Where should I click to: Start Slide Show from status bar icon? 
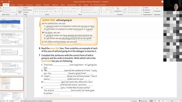(x=163, y=101)
